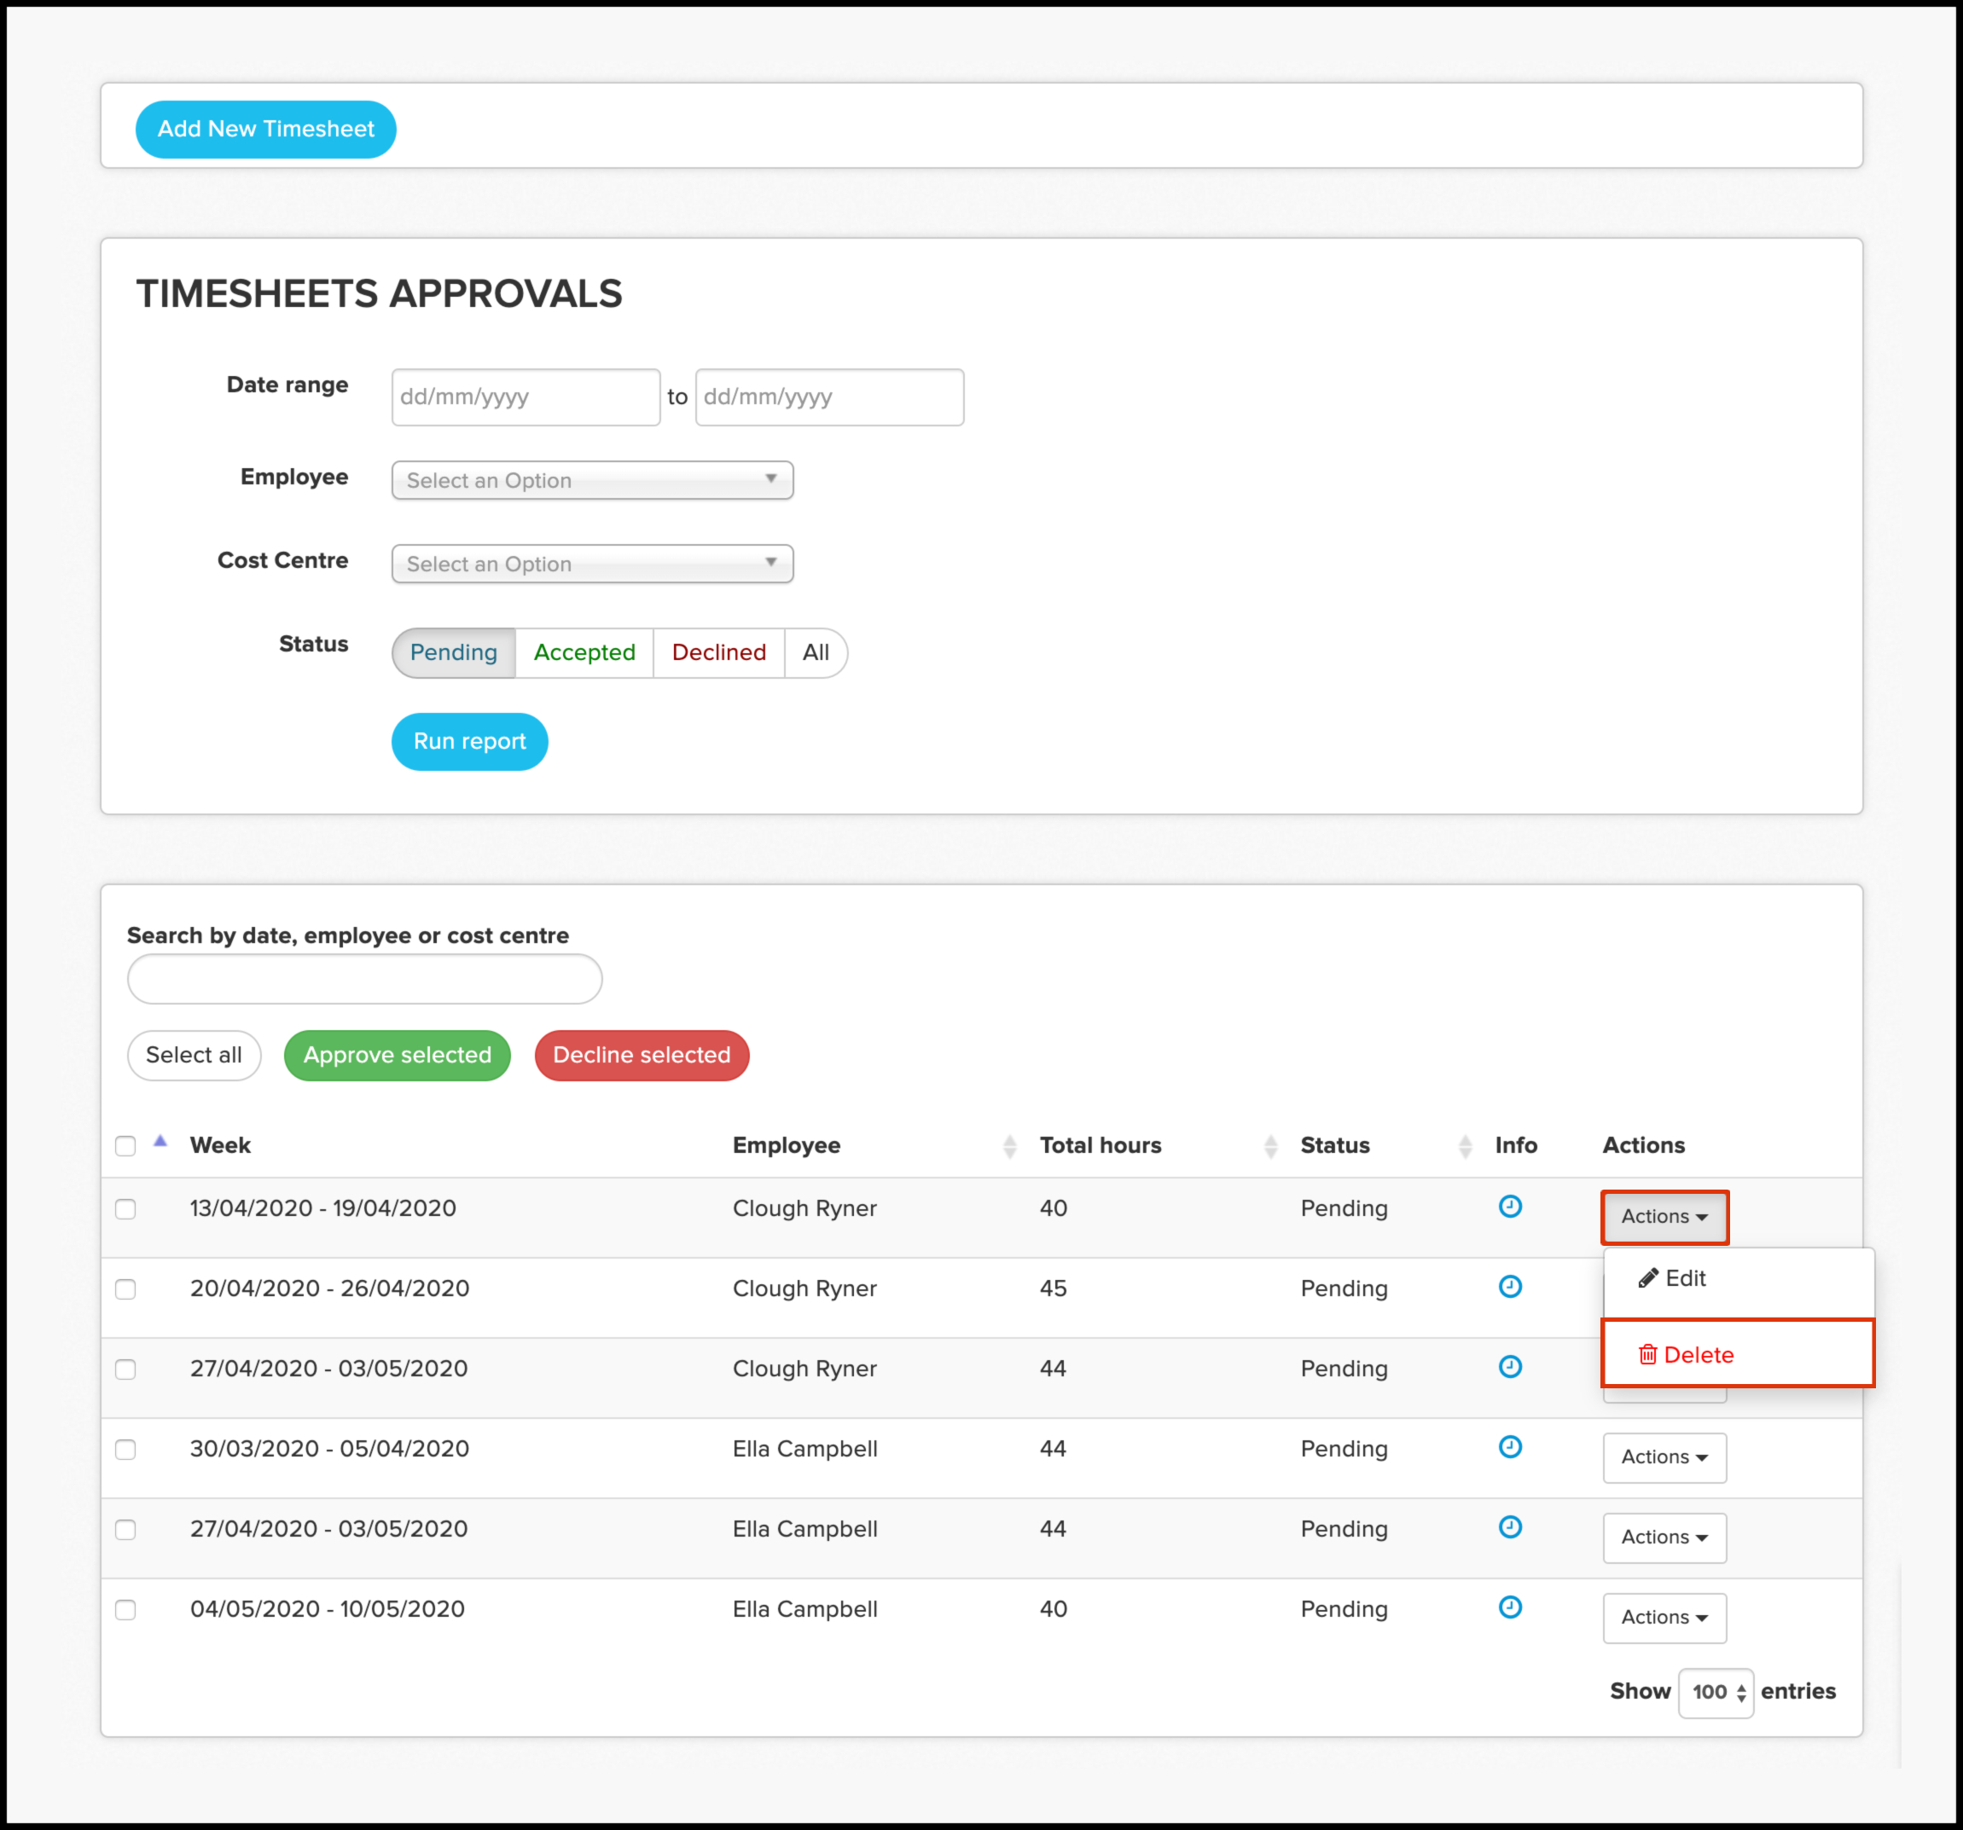View info clock for 04/05/2020 timesheet
The height and width of the screenshot is (1830, 1963).
(1510, 1607)
